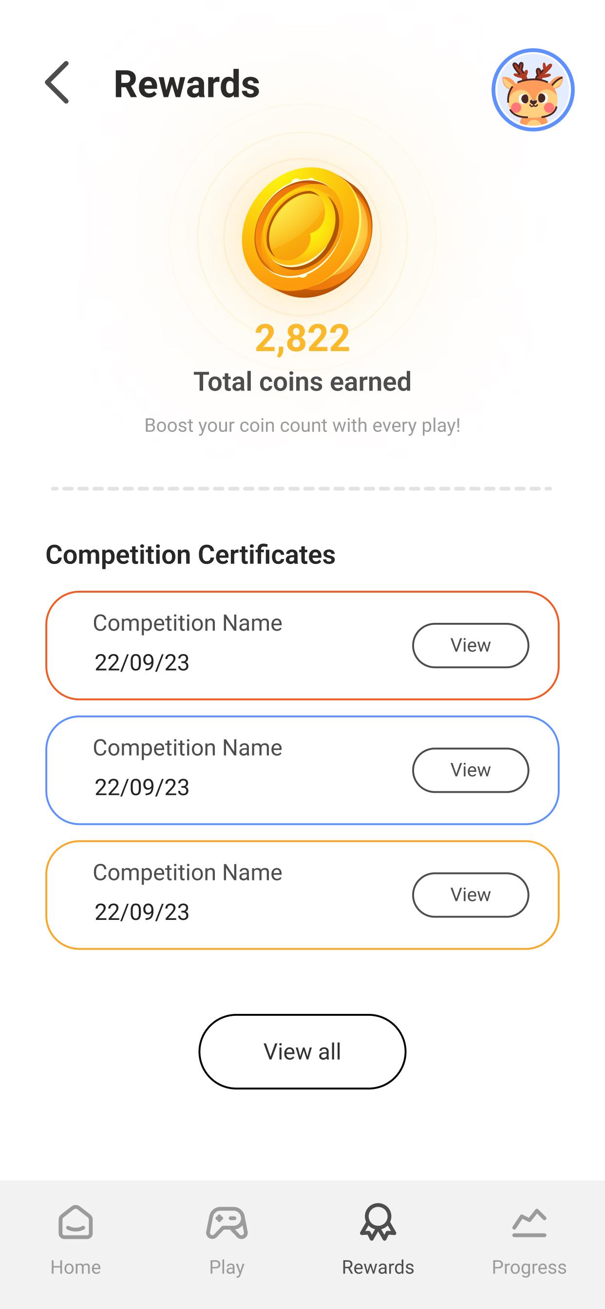Select the blue-bordered Competition Name card

tap(229, 769)
